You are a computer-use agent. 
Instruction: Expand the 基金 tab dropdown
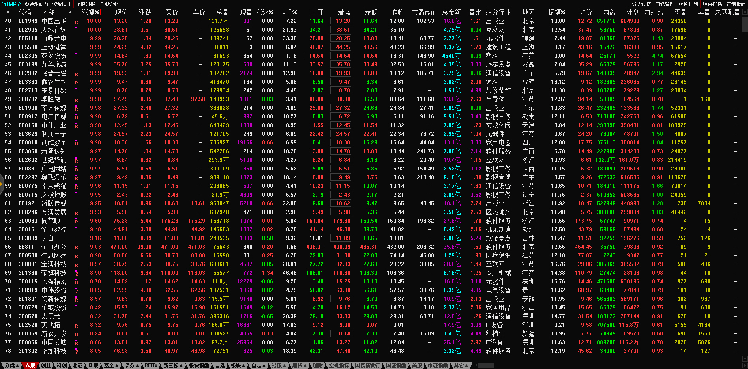click(x=111, y=365)
